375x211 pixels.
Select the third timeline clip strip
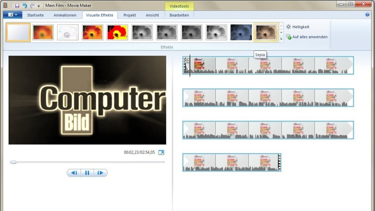coord(268,130)
